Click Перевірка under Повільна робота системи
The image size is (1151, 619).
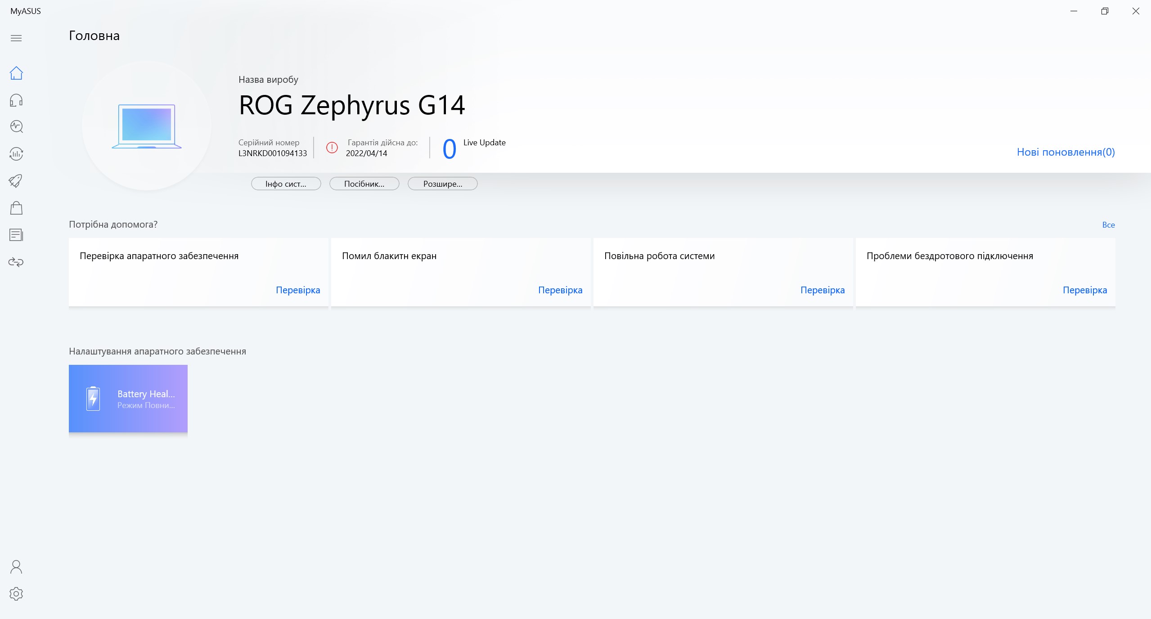[823, 290]
